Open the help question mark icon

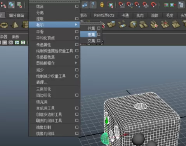(x=93, y=5)
